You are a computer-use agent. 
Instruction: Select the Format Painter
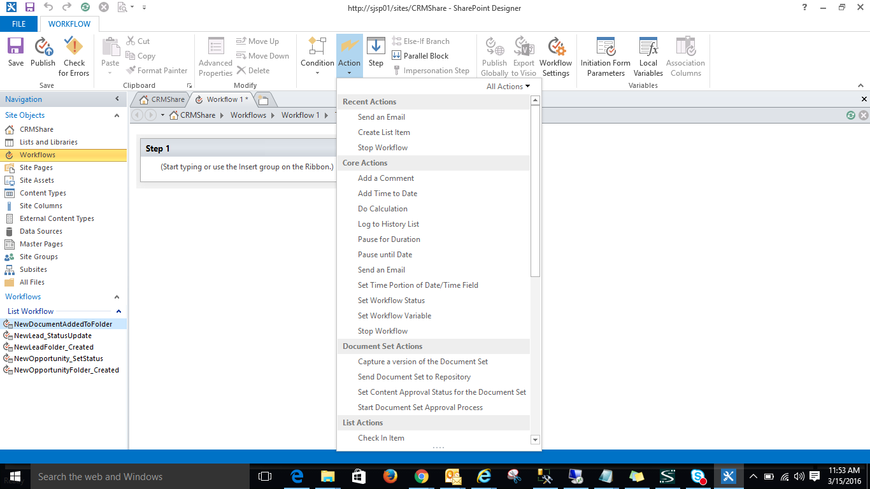point(157,71)
